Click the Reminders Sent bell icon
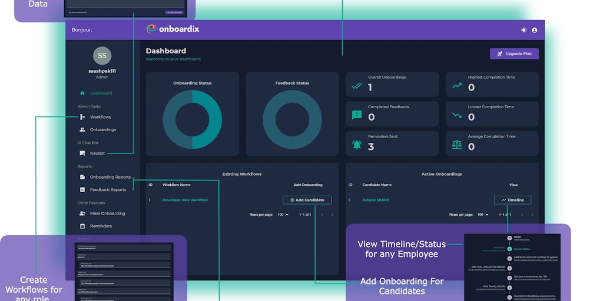The image size is (603, 301). click(x=357, y=145)
